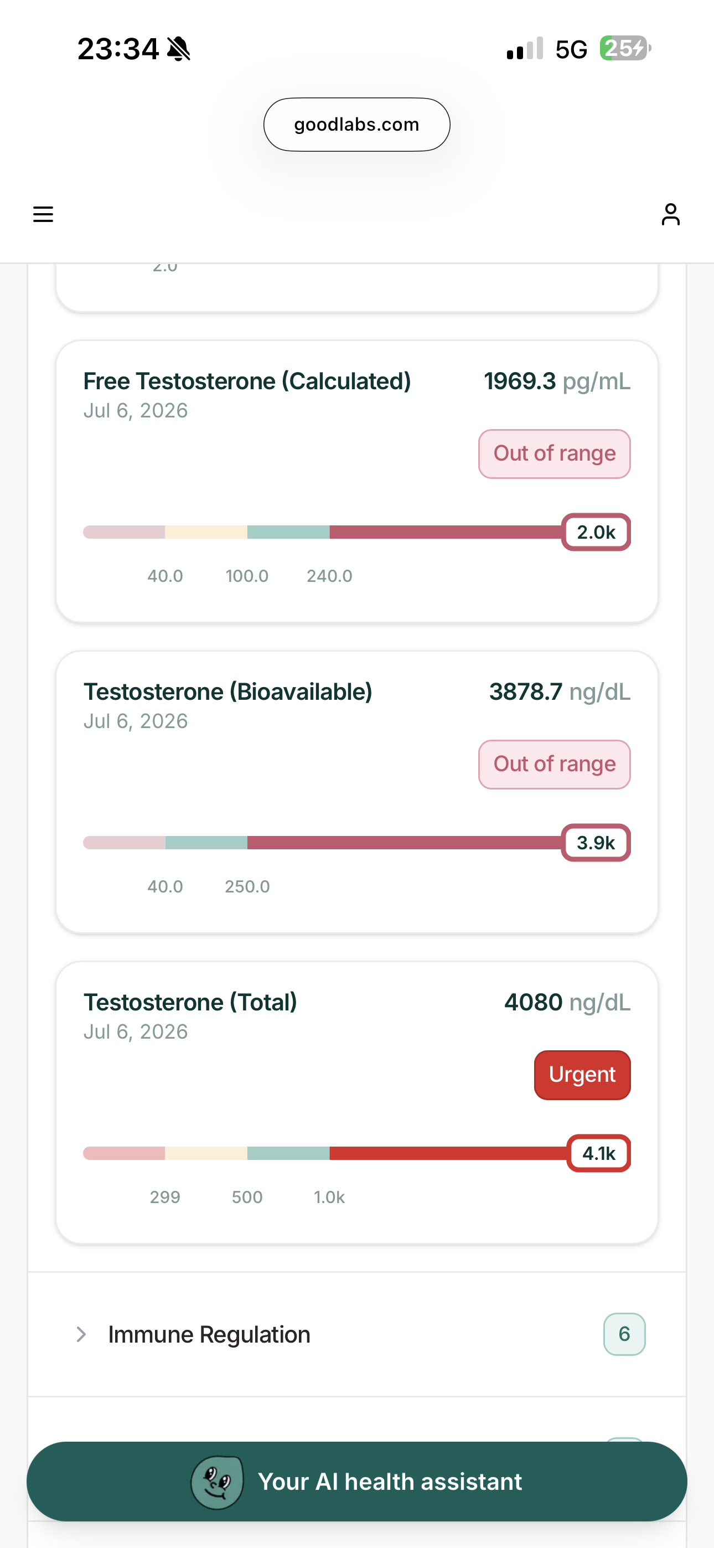Open the Testosterone (Bioavailable) result title
Viewport: 714px width, 1548px height.
pyautogui.click(x=228, y=692)
